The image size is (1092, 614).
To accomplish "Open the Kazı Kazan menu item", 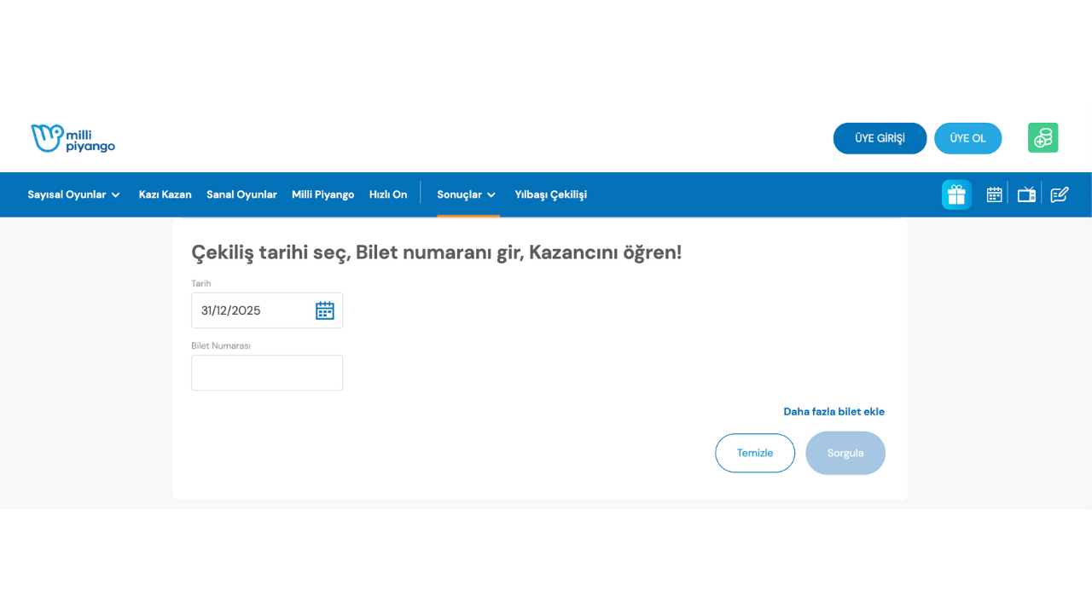I will pos(165,194).
